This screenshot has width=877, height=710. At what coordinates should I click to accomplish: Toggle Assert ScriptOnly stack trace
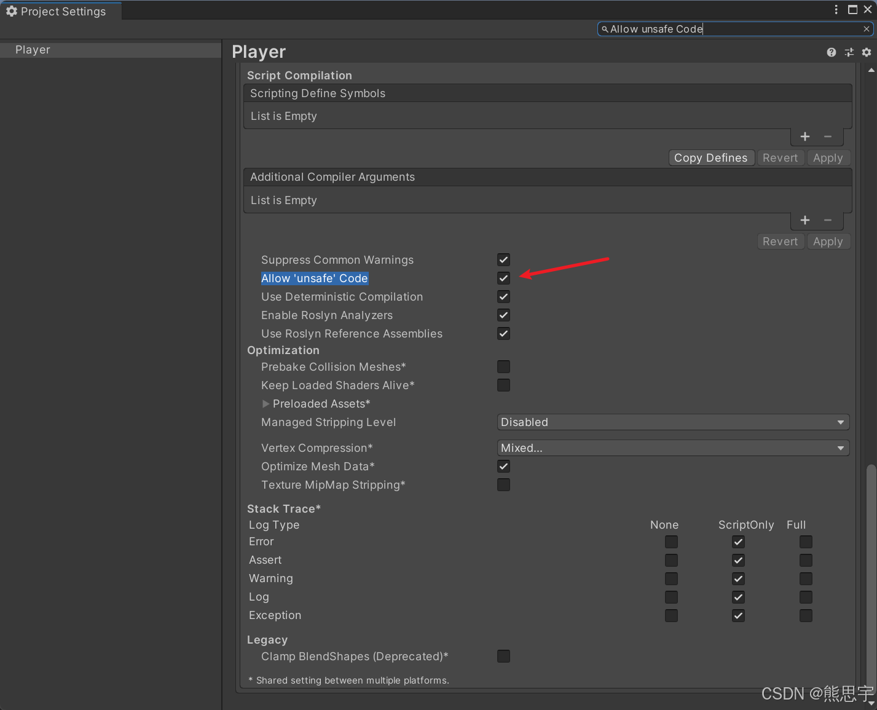pyautogui.click(x=738, y=560)
